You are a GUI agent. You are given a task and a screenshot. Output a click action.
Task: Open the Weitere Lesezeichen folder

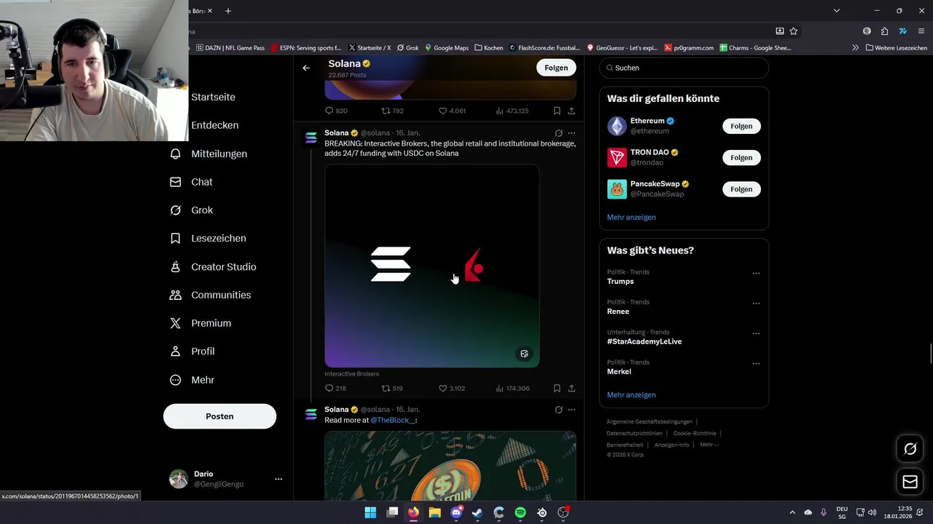(x=897, y=48)
